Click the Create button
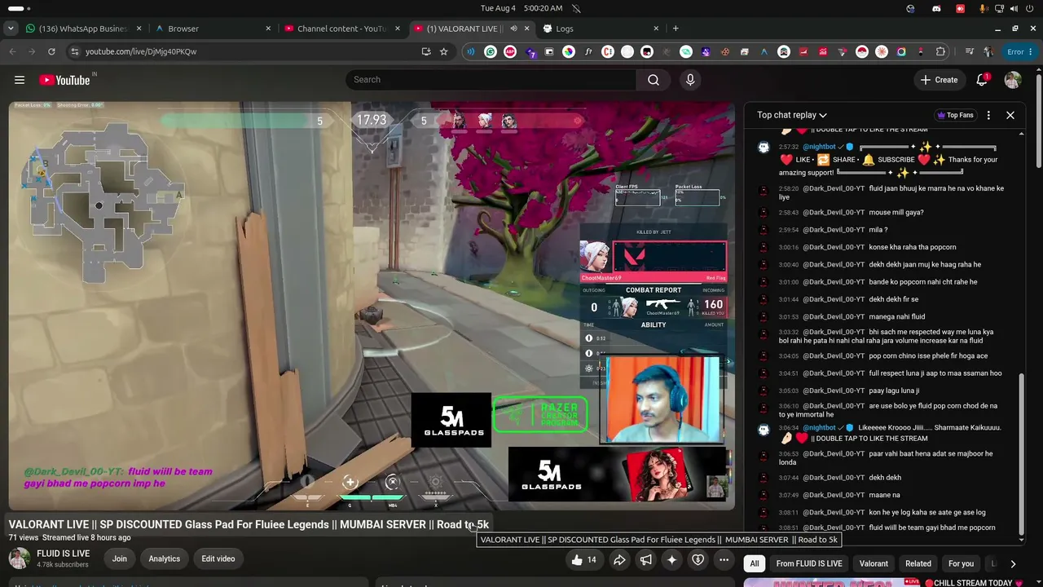 click(x=939, y=80)
